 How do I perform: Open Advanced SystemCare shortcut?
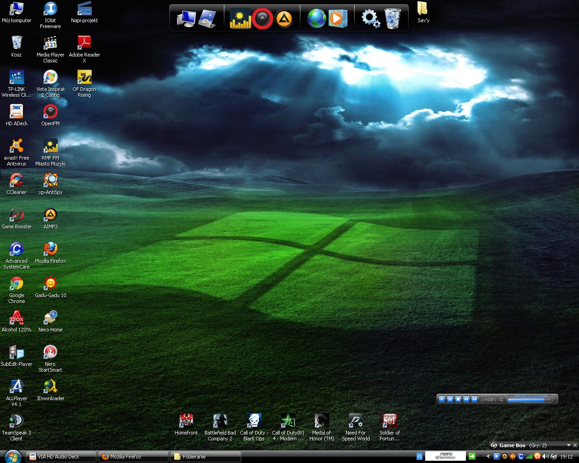tap(16, 255)
